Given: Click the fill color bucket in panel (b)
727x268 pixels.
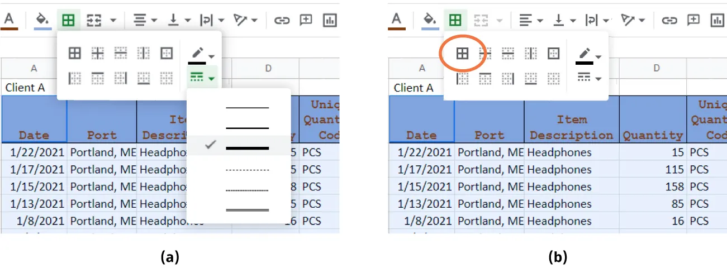Looking at the screenshot, I should click(x=429, y=20).
